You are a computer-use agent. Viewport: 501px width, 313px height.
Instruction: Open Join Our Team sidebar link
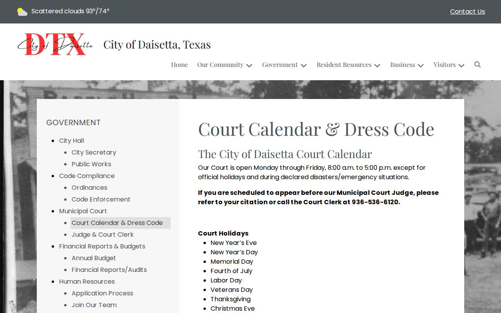coord(94,305)
